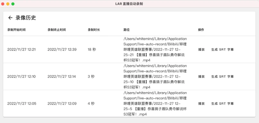
Task: Click the 路径 column header
Action: pyautogui.click(x=126, y=30)
